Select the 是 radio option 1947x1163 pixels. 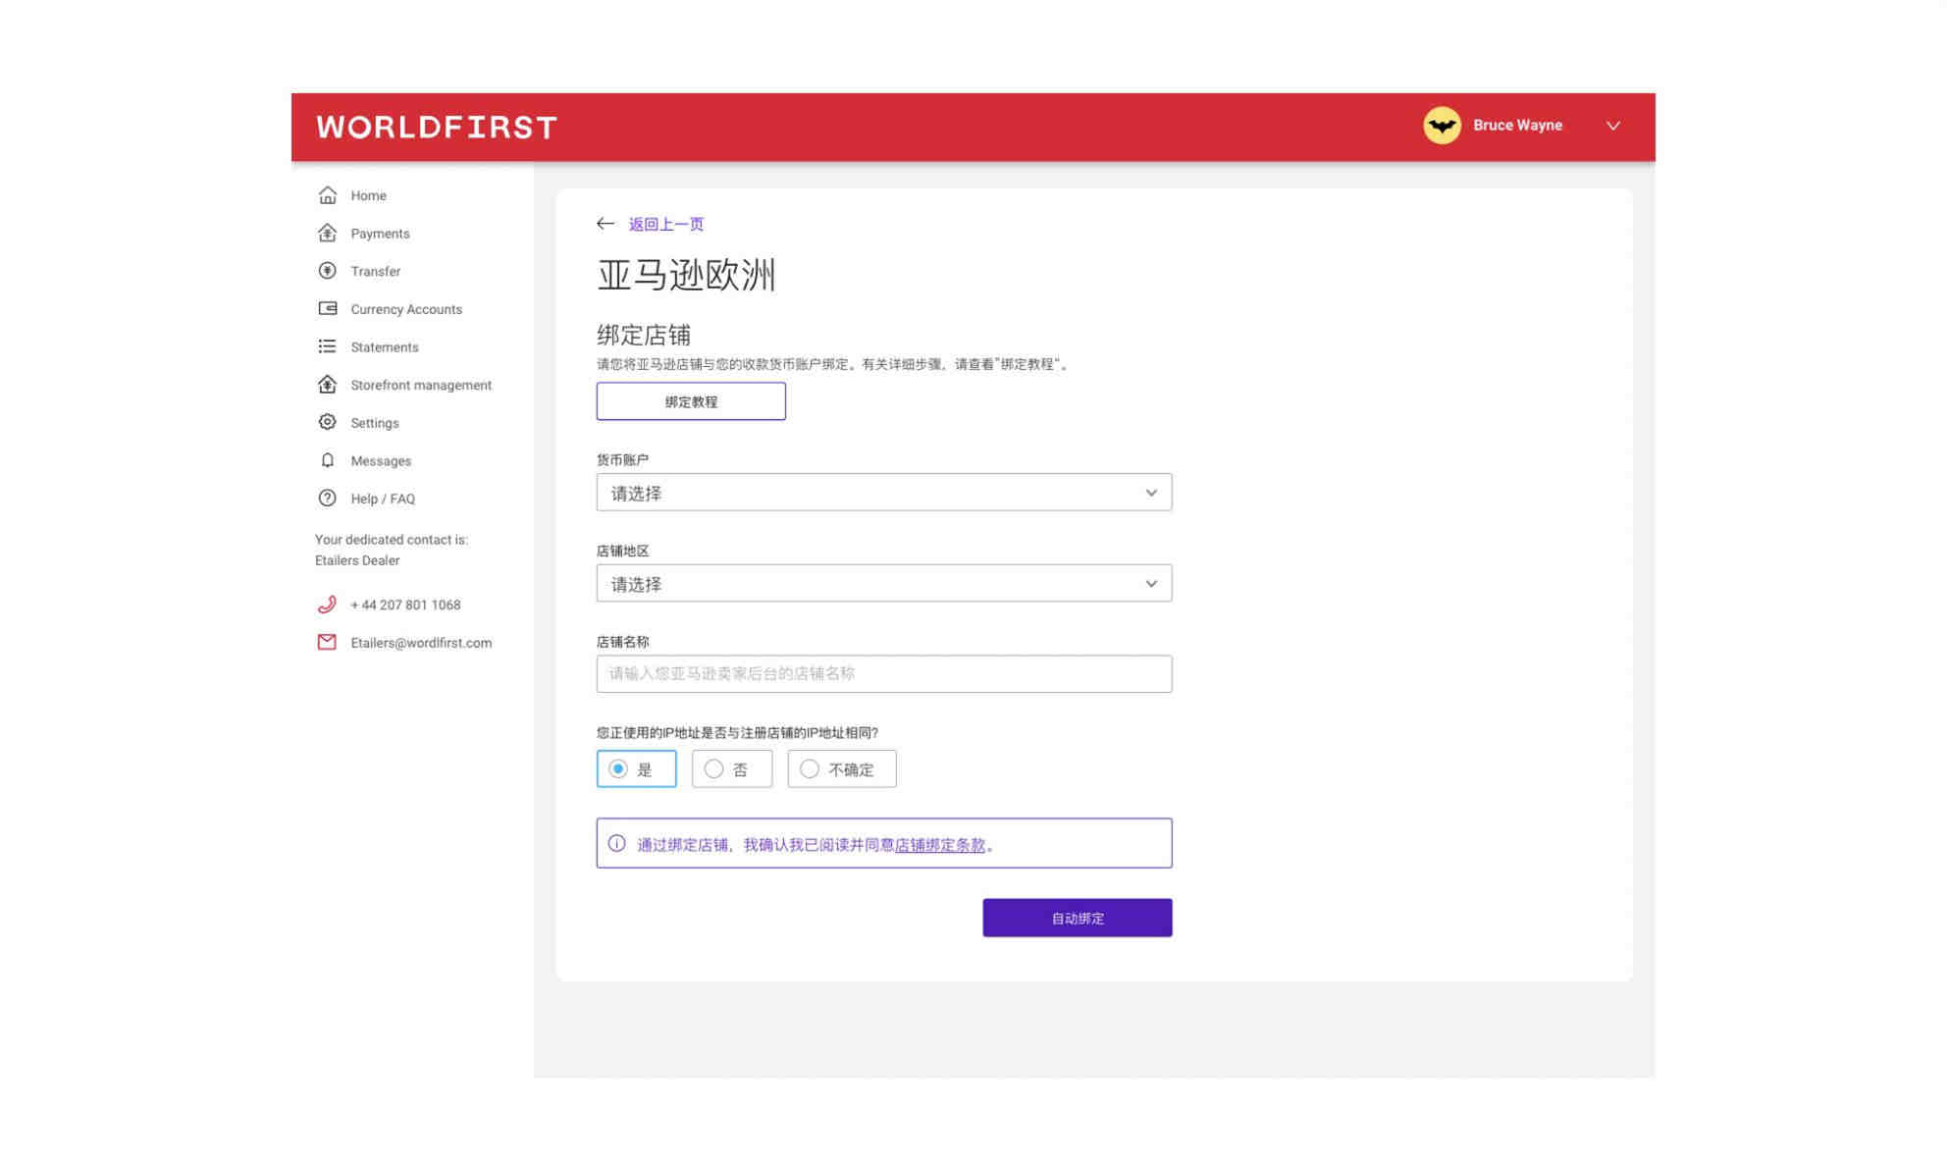tap(636, 768)
